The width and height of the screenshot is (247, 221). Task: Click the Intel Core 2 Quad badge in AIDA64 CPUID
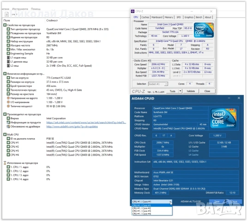223,118
